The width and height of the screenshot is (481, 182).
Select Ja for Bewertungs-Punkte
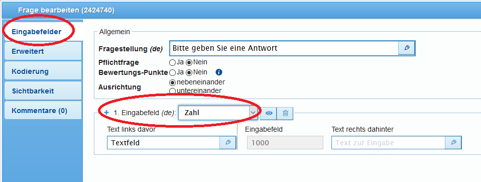coord(172,72)
